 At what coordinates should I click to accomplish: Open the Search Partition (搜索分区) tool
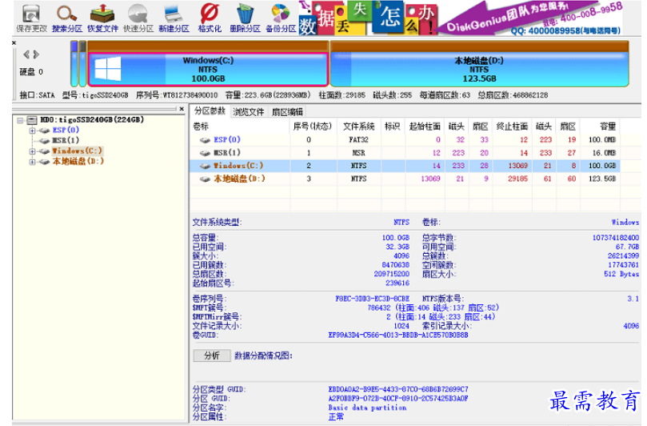67,18
